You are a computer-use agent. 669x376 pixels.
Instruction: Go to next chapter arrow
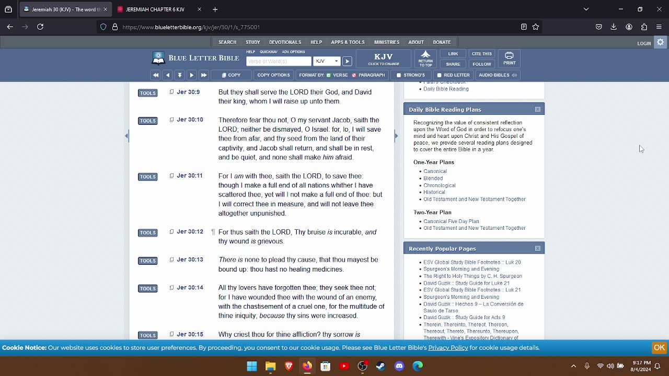click(192, 75)
